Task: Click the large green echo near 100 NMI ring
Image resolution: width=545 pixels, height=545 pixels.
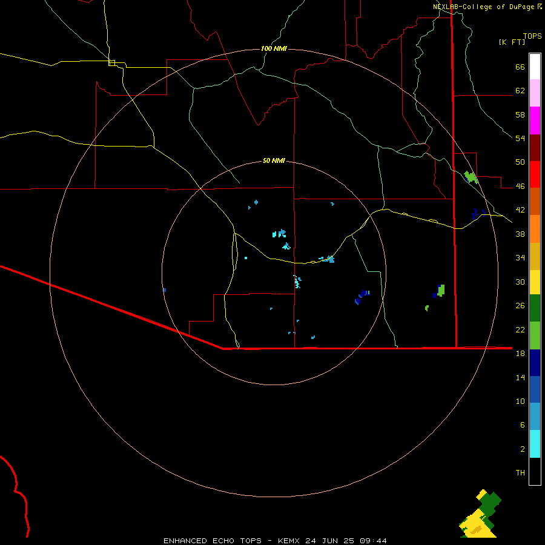Action: [471, 177]
